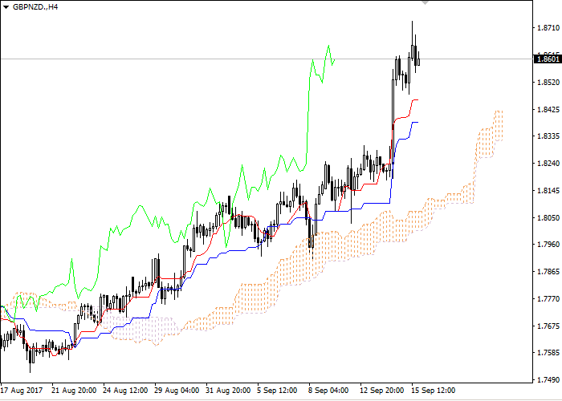This screenshot has height=401, width=562.
Task: Click the 1.7490 price scale label
Action: (x=548, y=380)
